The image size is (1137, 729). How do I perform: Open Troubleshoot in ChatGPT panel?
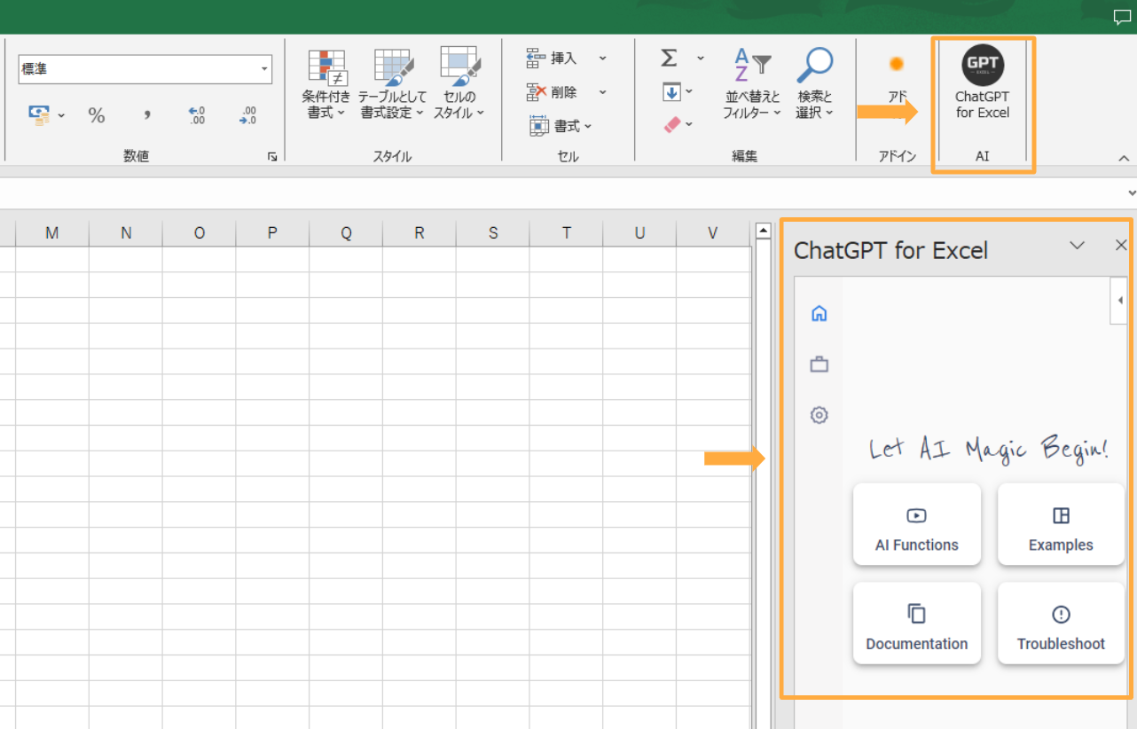point(1061,623)
